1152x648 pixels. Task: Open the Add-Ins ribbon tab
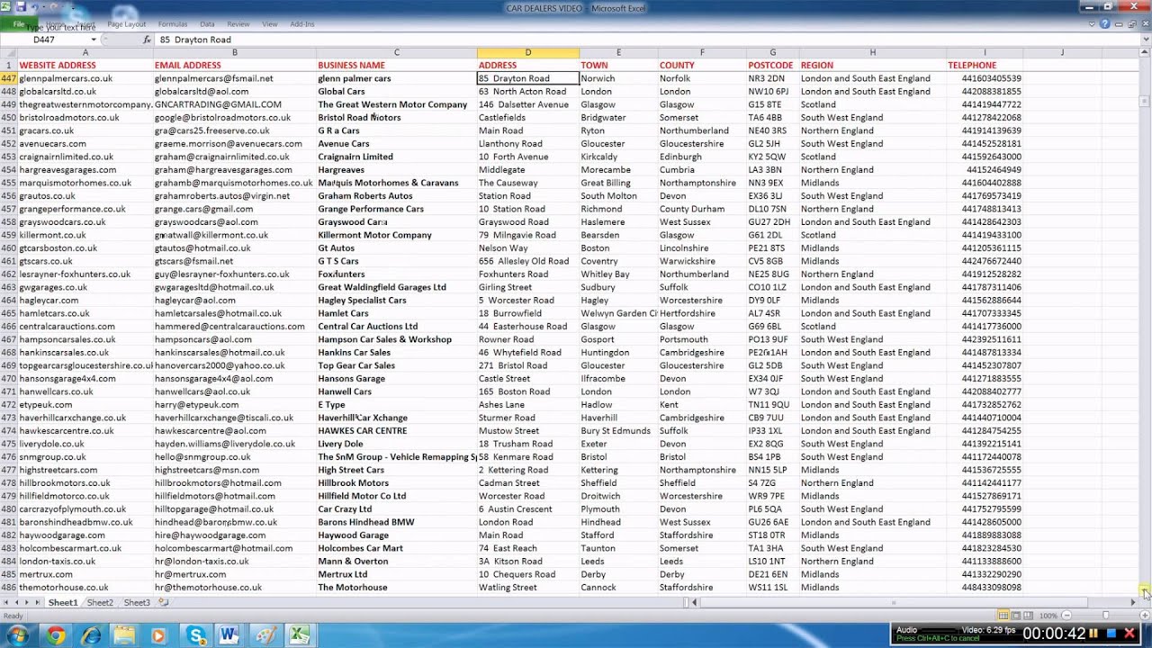pos(302,24)
